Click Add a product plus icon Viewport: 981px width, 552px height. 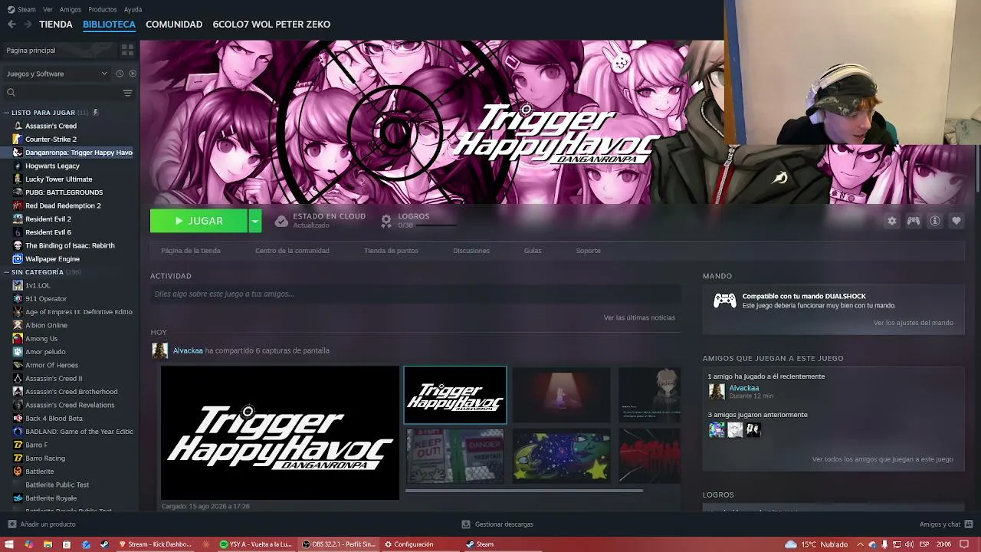(x=11, y=524)
